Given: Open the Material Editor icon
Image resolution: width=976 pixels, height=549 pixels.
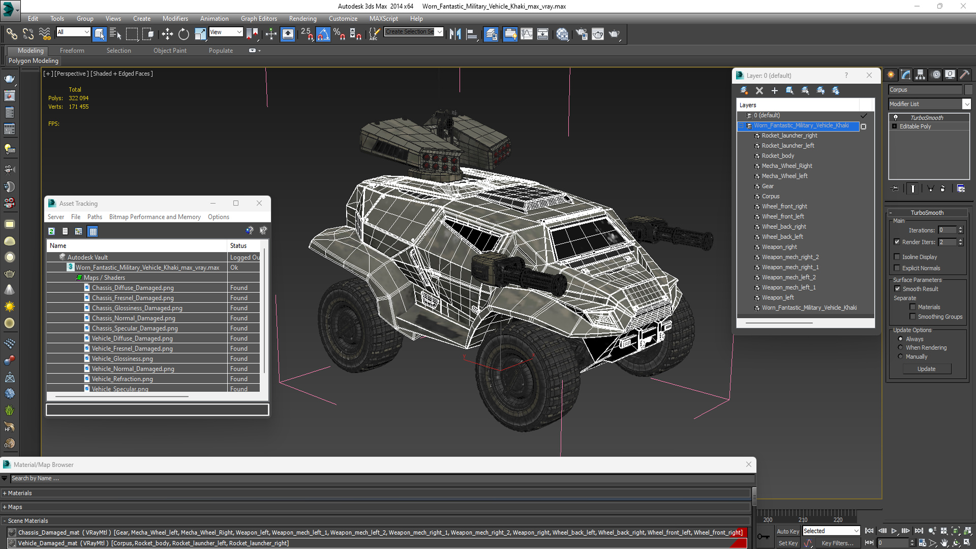Looking at the screenshot, I should [562, 34].
